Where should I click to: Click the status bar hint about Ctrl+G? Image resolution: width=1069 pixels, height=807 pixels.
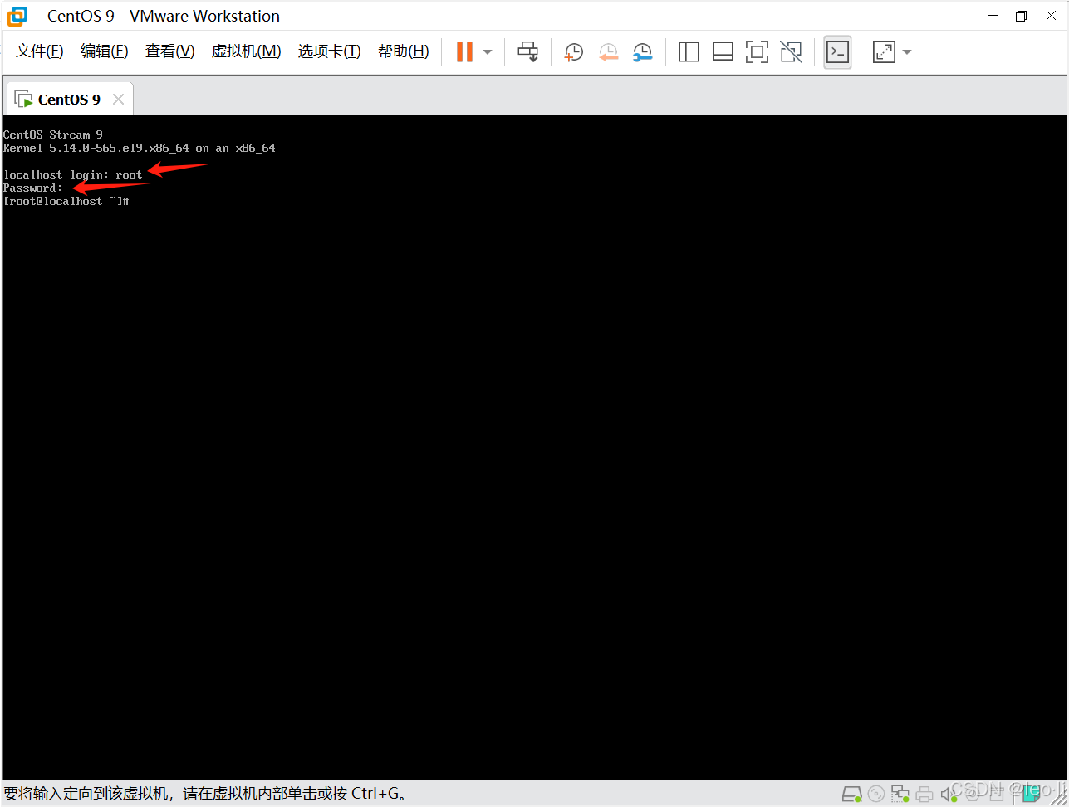pyautogui.click(x=206, y=794)
